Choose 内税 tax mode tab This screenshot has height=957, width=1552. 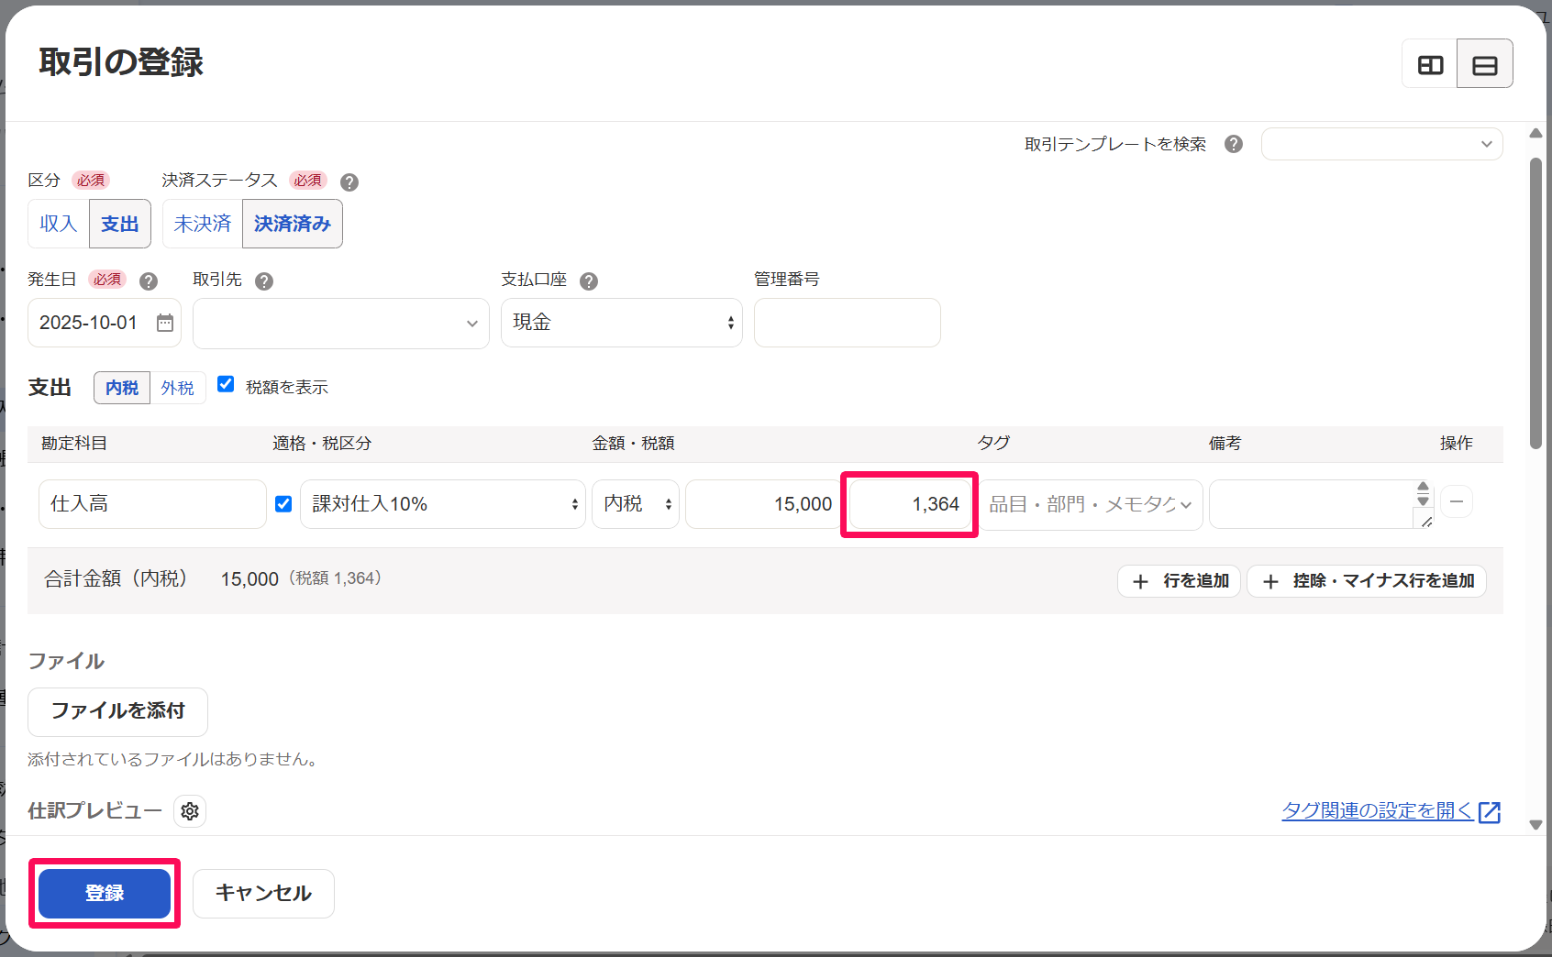(x=122, y=388)
